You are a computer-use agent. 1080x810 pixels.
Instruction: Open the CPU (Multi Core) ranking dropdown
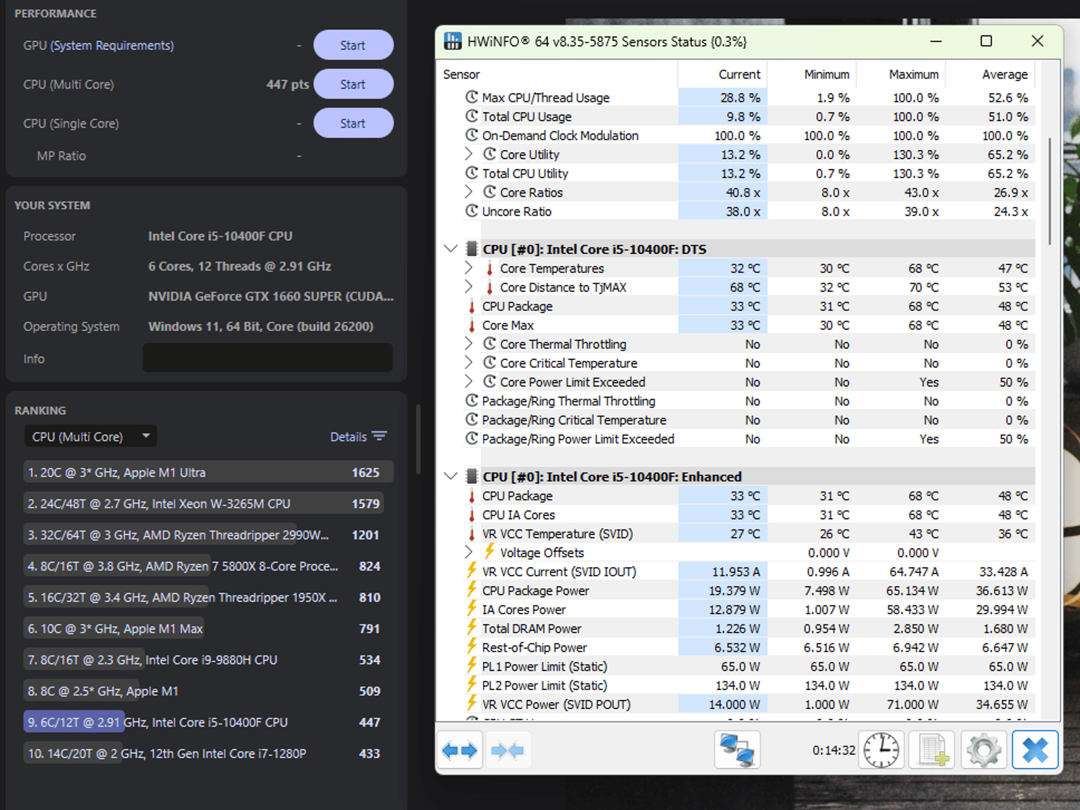click(x=91, y=436)
